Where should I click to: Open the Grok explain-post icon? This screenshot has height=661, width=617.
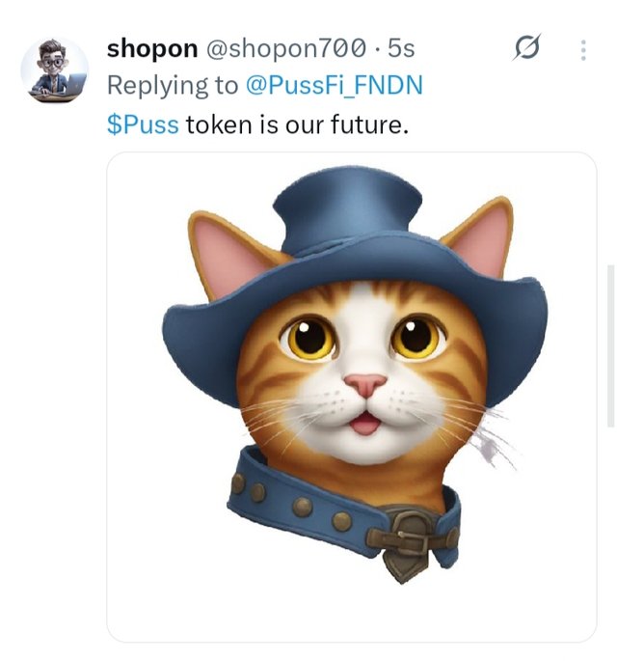click(526, 47)
